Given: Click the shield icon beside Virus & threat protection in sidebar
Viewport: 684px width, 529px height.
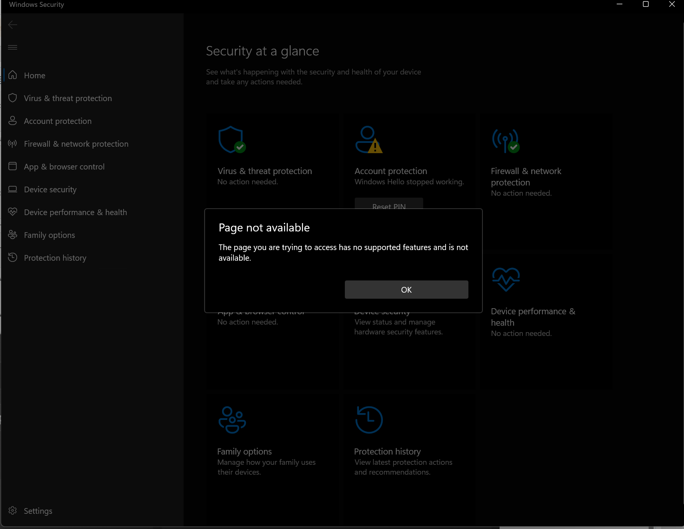Looking at the screenshot, I should click(13, 98).
